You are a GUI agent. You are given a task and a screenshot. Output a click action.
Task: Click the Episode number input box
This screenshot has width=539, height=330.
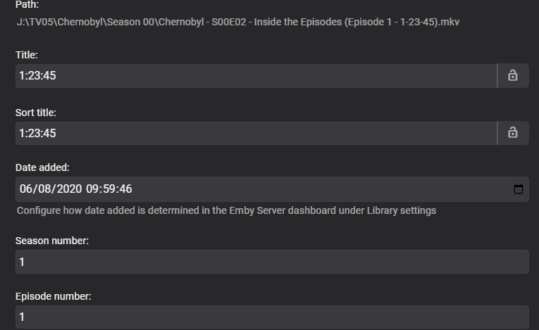click(272, 317)
